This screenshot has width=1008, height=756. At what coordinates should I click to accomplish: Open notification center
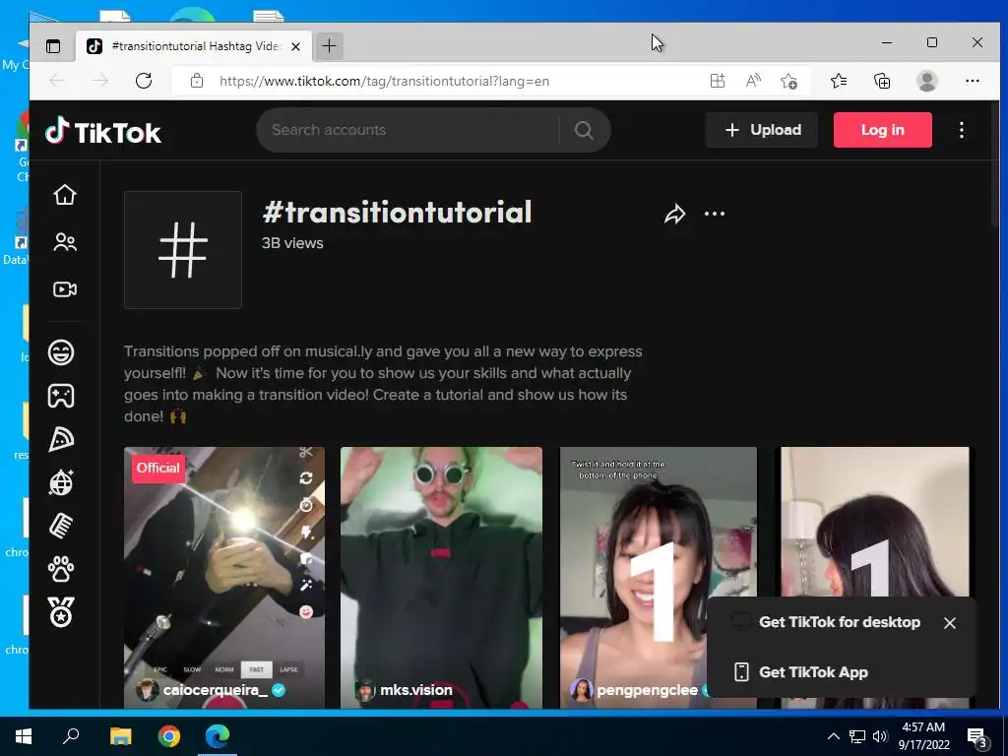pos(976,736)
